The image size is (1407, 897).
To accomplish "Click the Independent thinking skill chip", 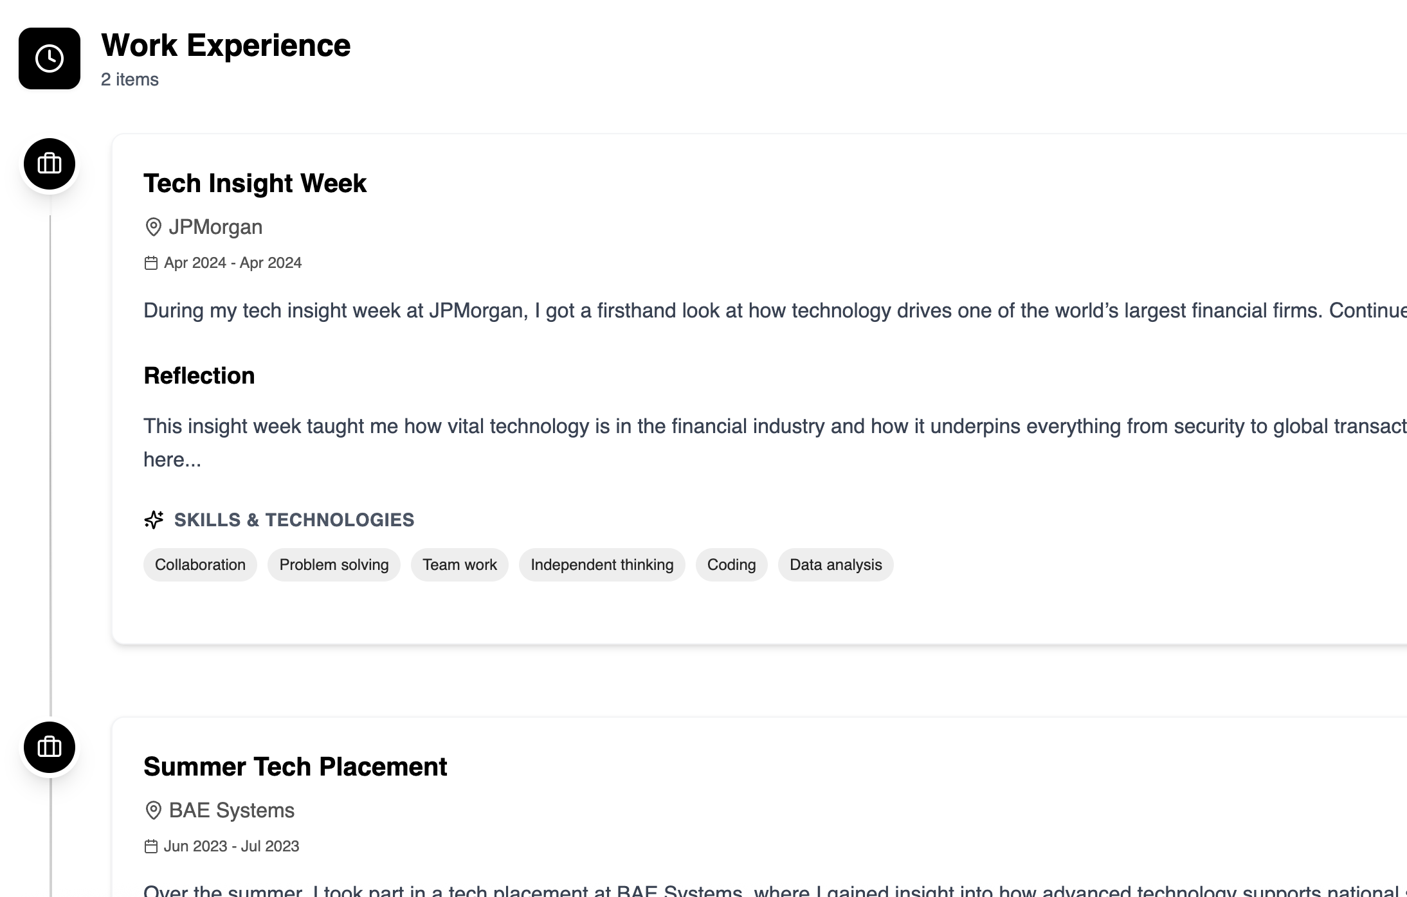I will click(x=602, y=564).
